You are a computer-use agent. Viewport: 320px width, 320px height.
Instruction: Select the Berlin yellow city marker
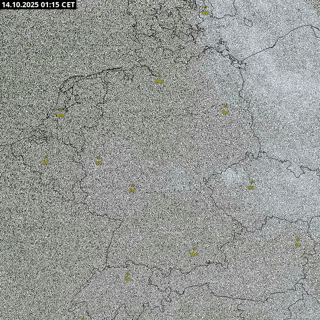(226, 109)
